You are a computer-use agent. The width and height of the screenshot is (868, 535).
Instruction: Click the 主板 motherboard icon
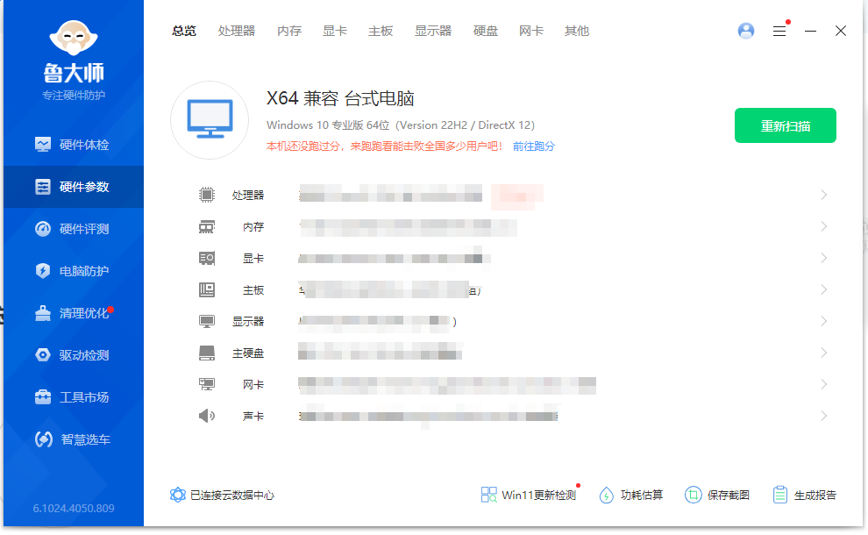point(207,289)
